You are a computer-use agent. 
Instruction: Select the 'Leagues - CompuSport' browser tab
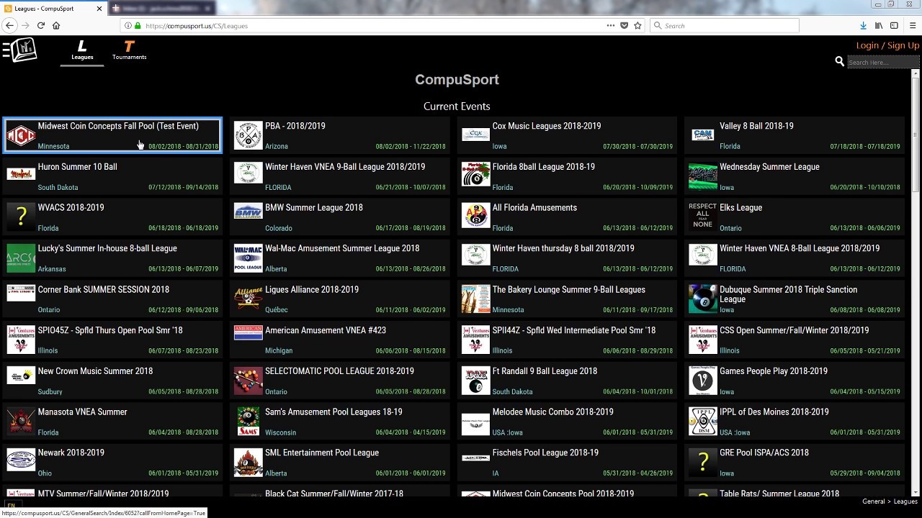pos(54,9)
